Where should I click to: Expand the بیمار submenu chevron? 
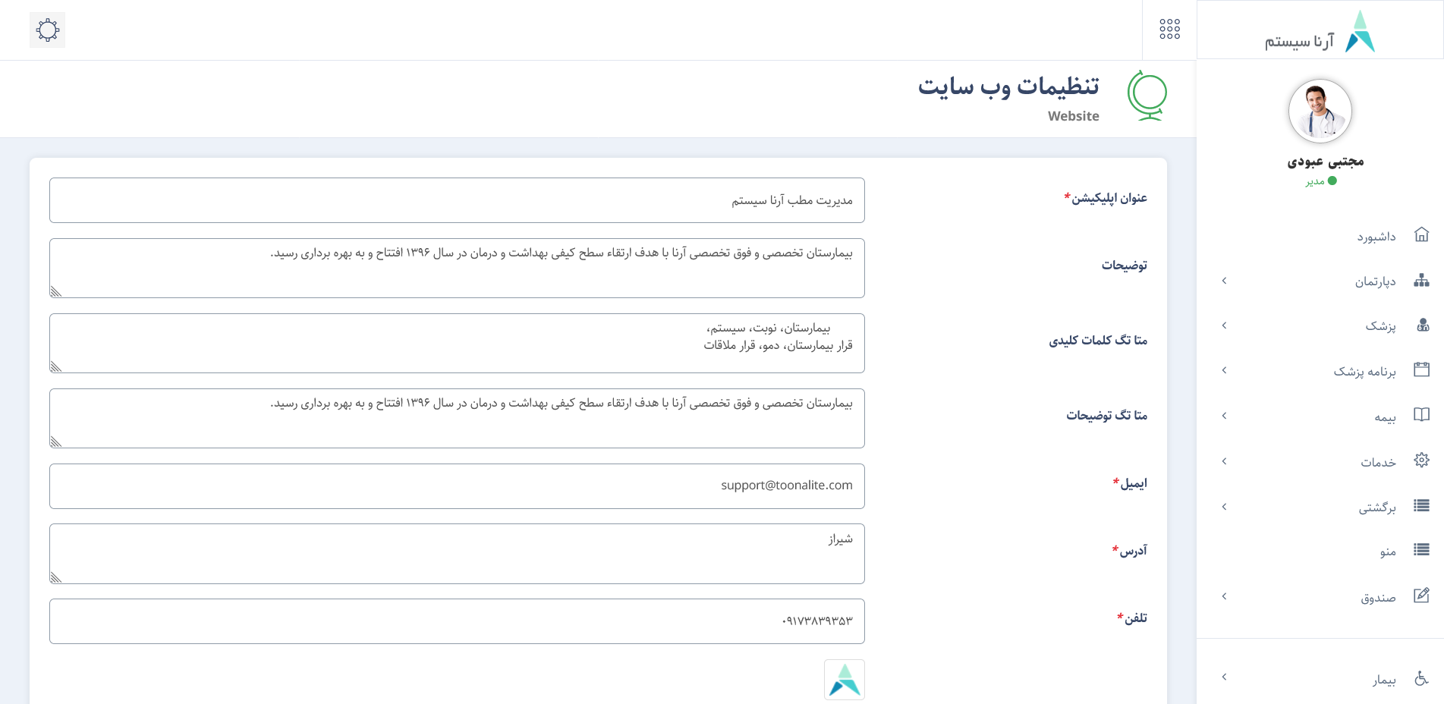[1224, 677]
